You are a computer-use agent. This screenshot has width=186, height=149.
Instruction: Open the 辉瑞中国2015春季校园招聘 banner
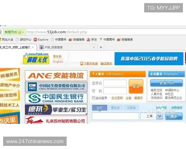point(149,59)
